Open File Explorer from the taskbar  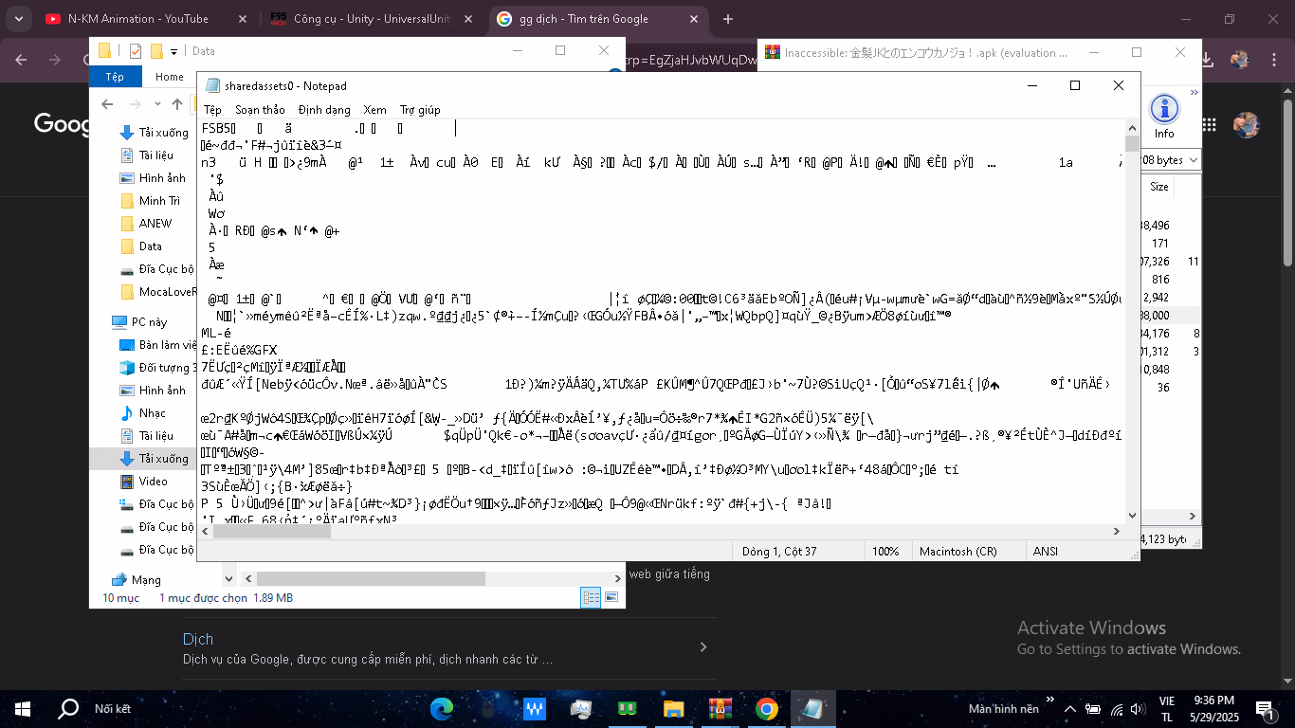[x=674, y=708]
